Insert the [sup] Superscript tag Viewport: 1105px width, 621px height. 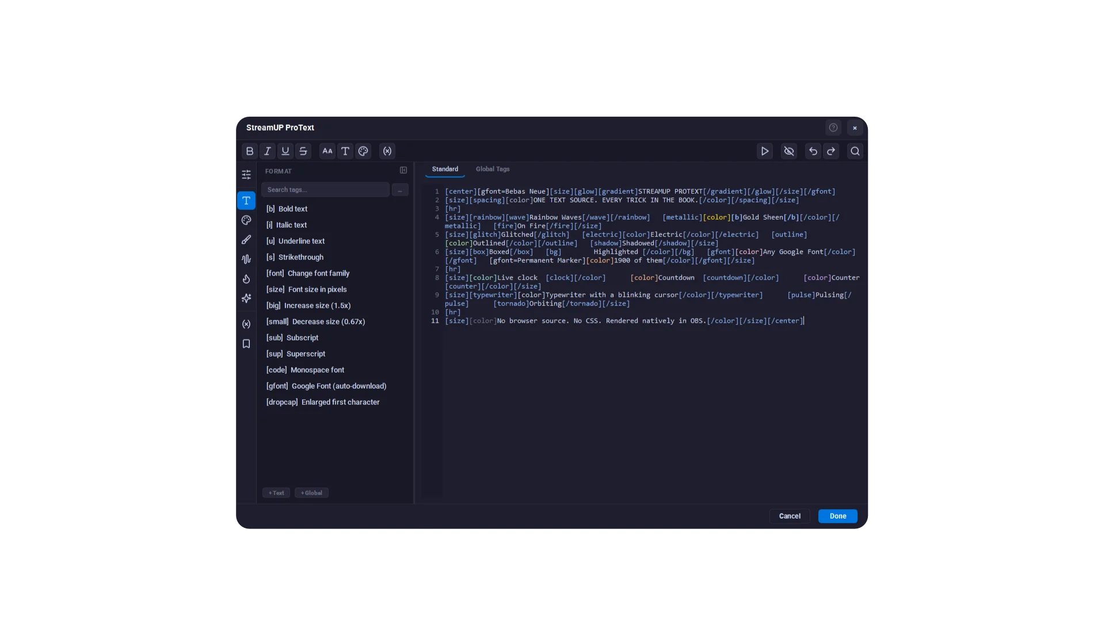click(334, 354)
